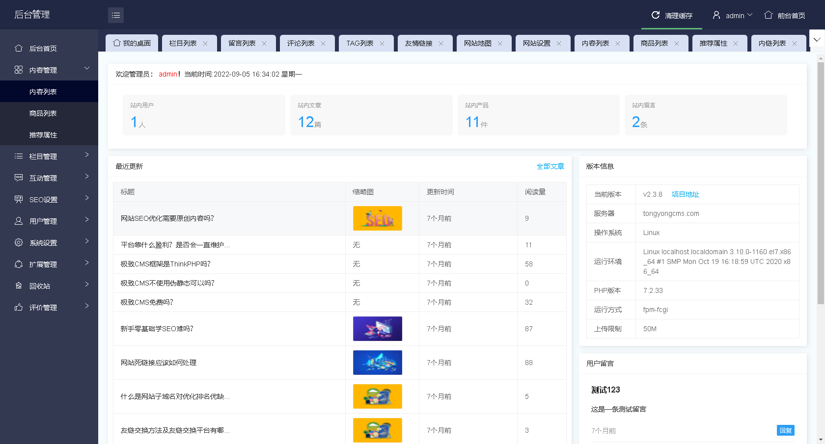Close the 内链列表 tab
The image size is (825, 444).
click(x=795, y=43)
